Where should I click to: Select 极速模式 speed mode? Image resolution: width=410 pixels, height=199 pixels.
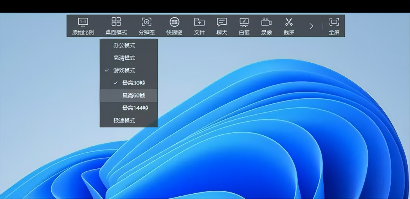[129, 120]
